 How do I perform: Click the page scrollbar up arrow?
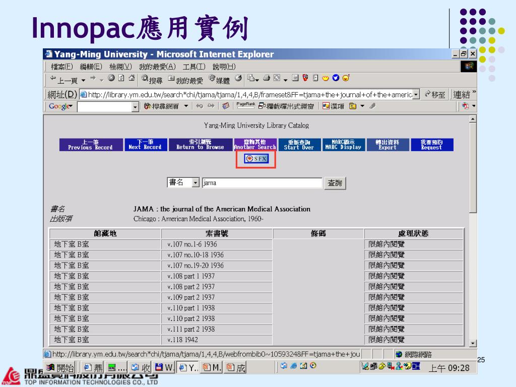coord(473,119)
